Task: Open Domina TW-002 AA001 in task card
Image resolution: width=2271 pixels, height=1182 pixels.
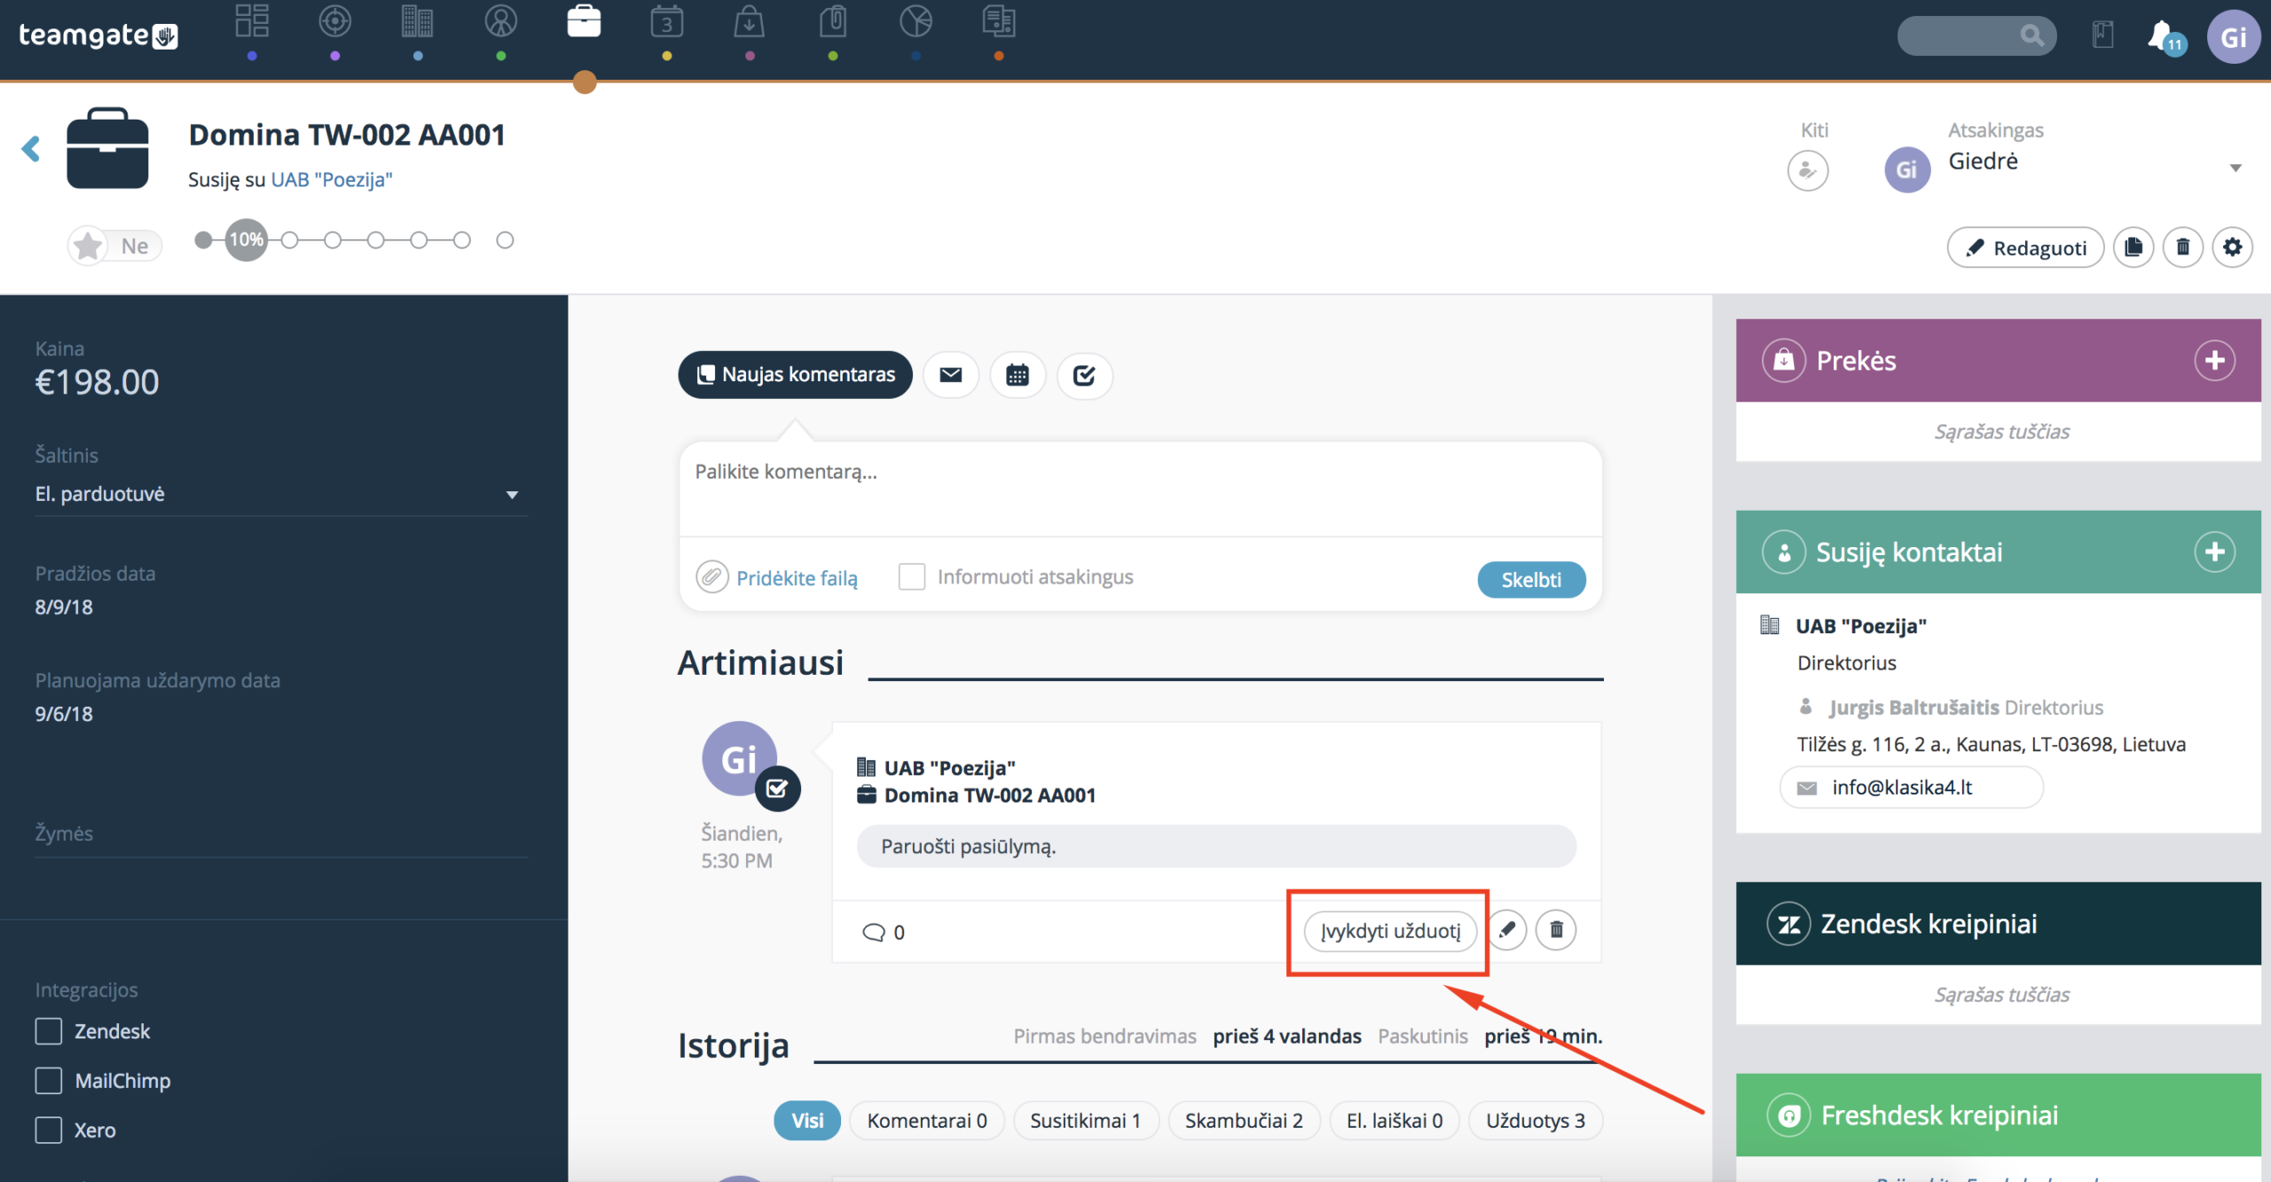Action: click(989, 795)
